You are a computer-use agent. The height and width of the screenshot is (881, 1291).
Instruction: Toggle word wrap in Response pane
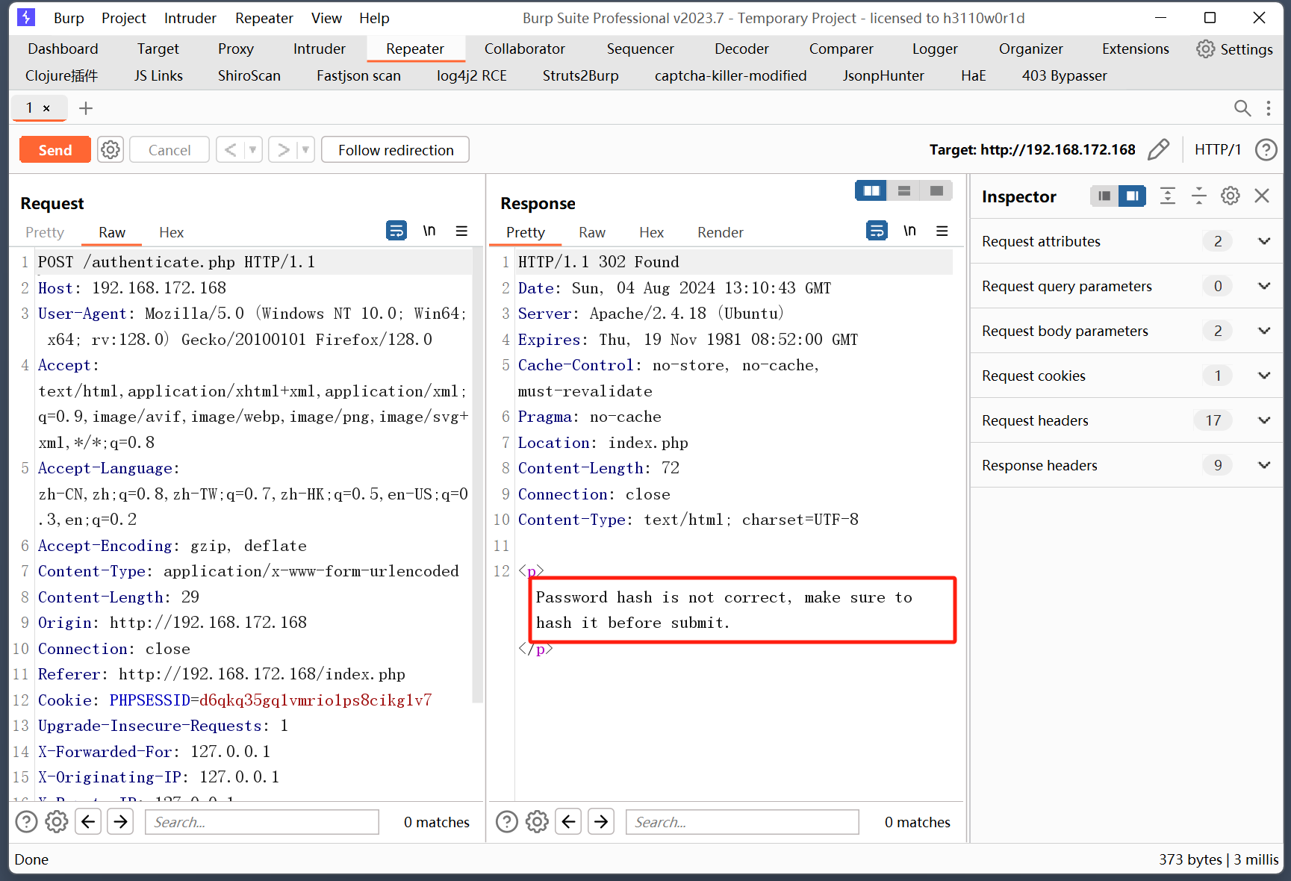pos(877,231)
